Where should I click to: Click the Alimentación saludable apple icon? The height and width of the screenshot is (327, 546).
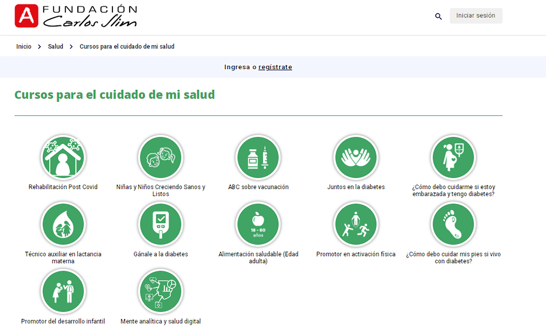[x=258, y=224]
